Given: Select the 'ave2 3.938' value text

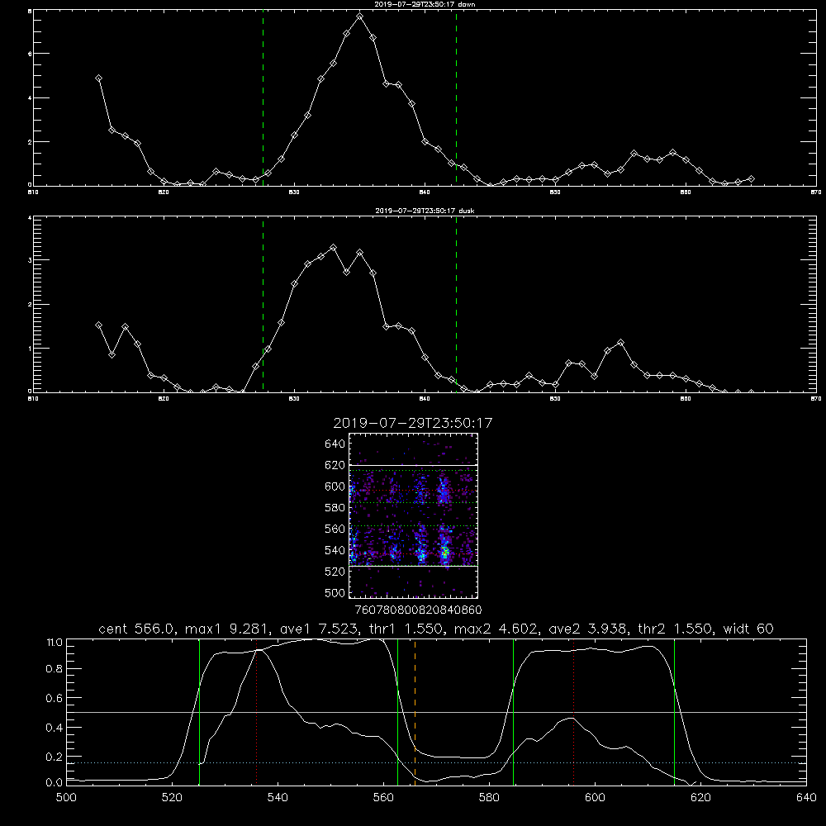Looking at the screenshot, I should click(587, 629).
